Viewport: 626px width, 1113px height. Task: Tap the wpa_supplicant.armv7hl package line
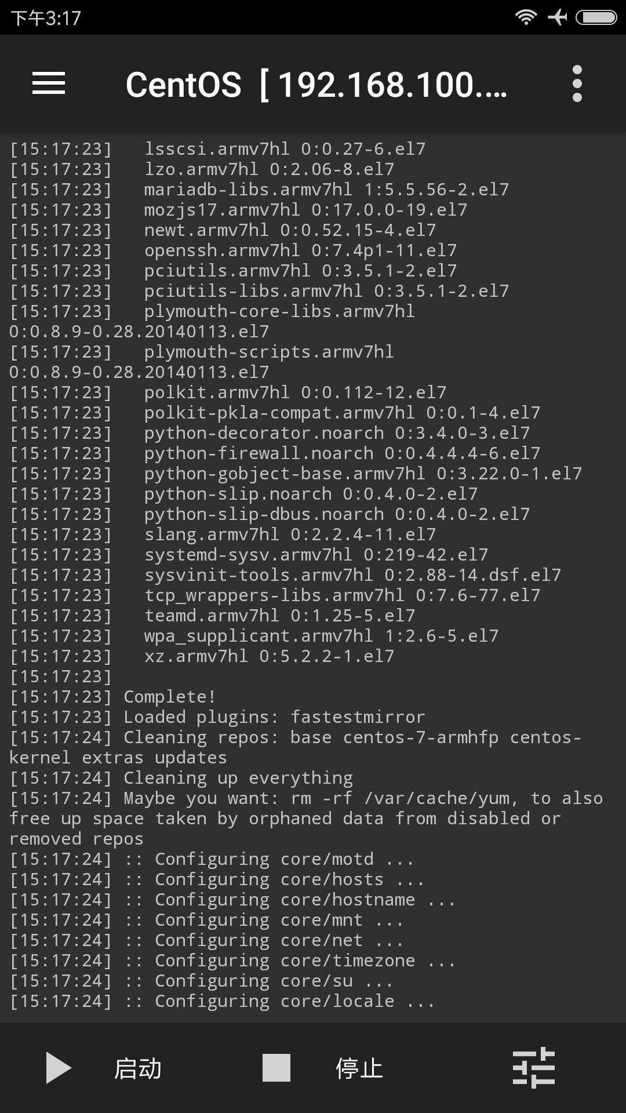(x=254, y=636)
